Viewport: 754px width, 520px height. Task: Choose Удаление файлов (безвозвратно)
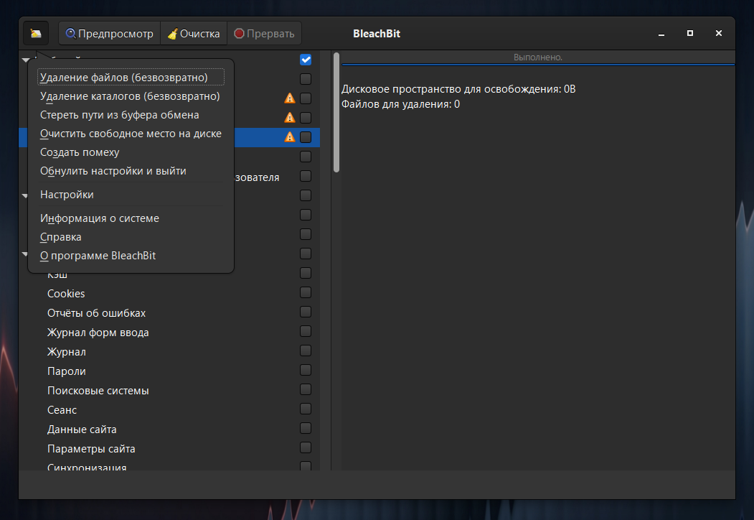[x=131, y=78]
